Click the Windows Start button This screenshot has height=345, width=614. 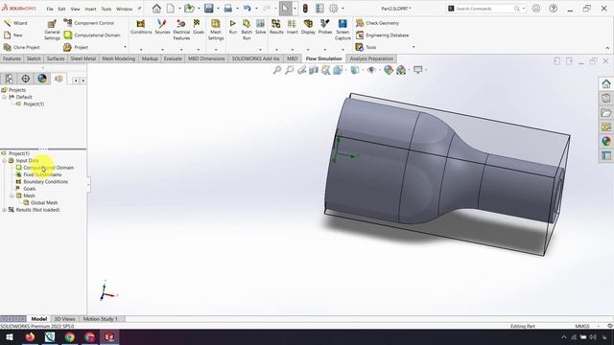[x=10, y=336]
